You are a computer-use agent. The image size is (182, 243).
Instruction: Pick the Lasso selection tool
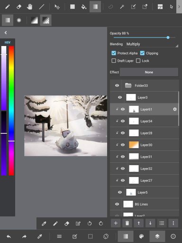pos(110,7)
